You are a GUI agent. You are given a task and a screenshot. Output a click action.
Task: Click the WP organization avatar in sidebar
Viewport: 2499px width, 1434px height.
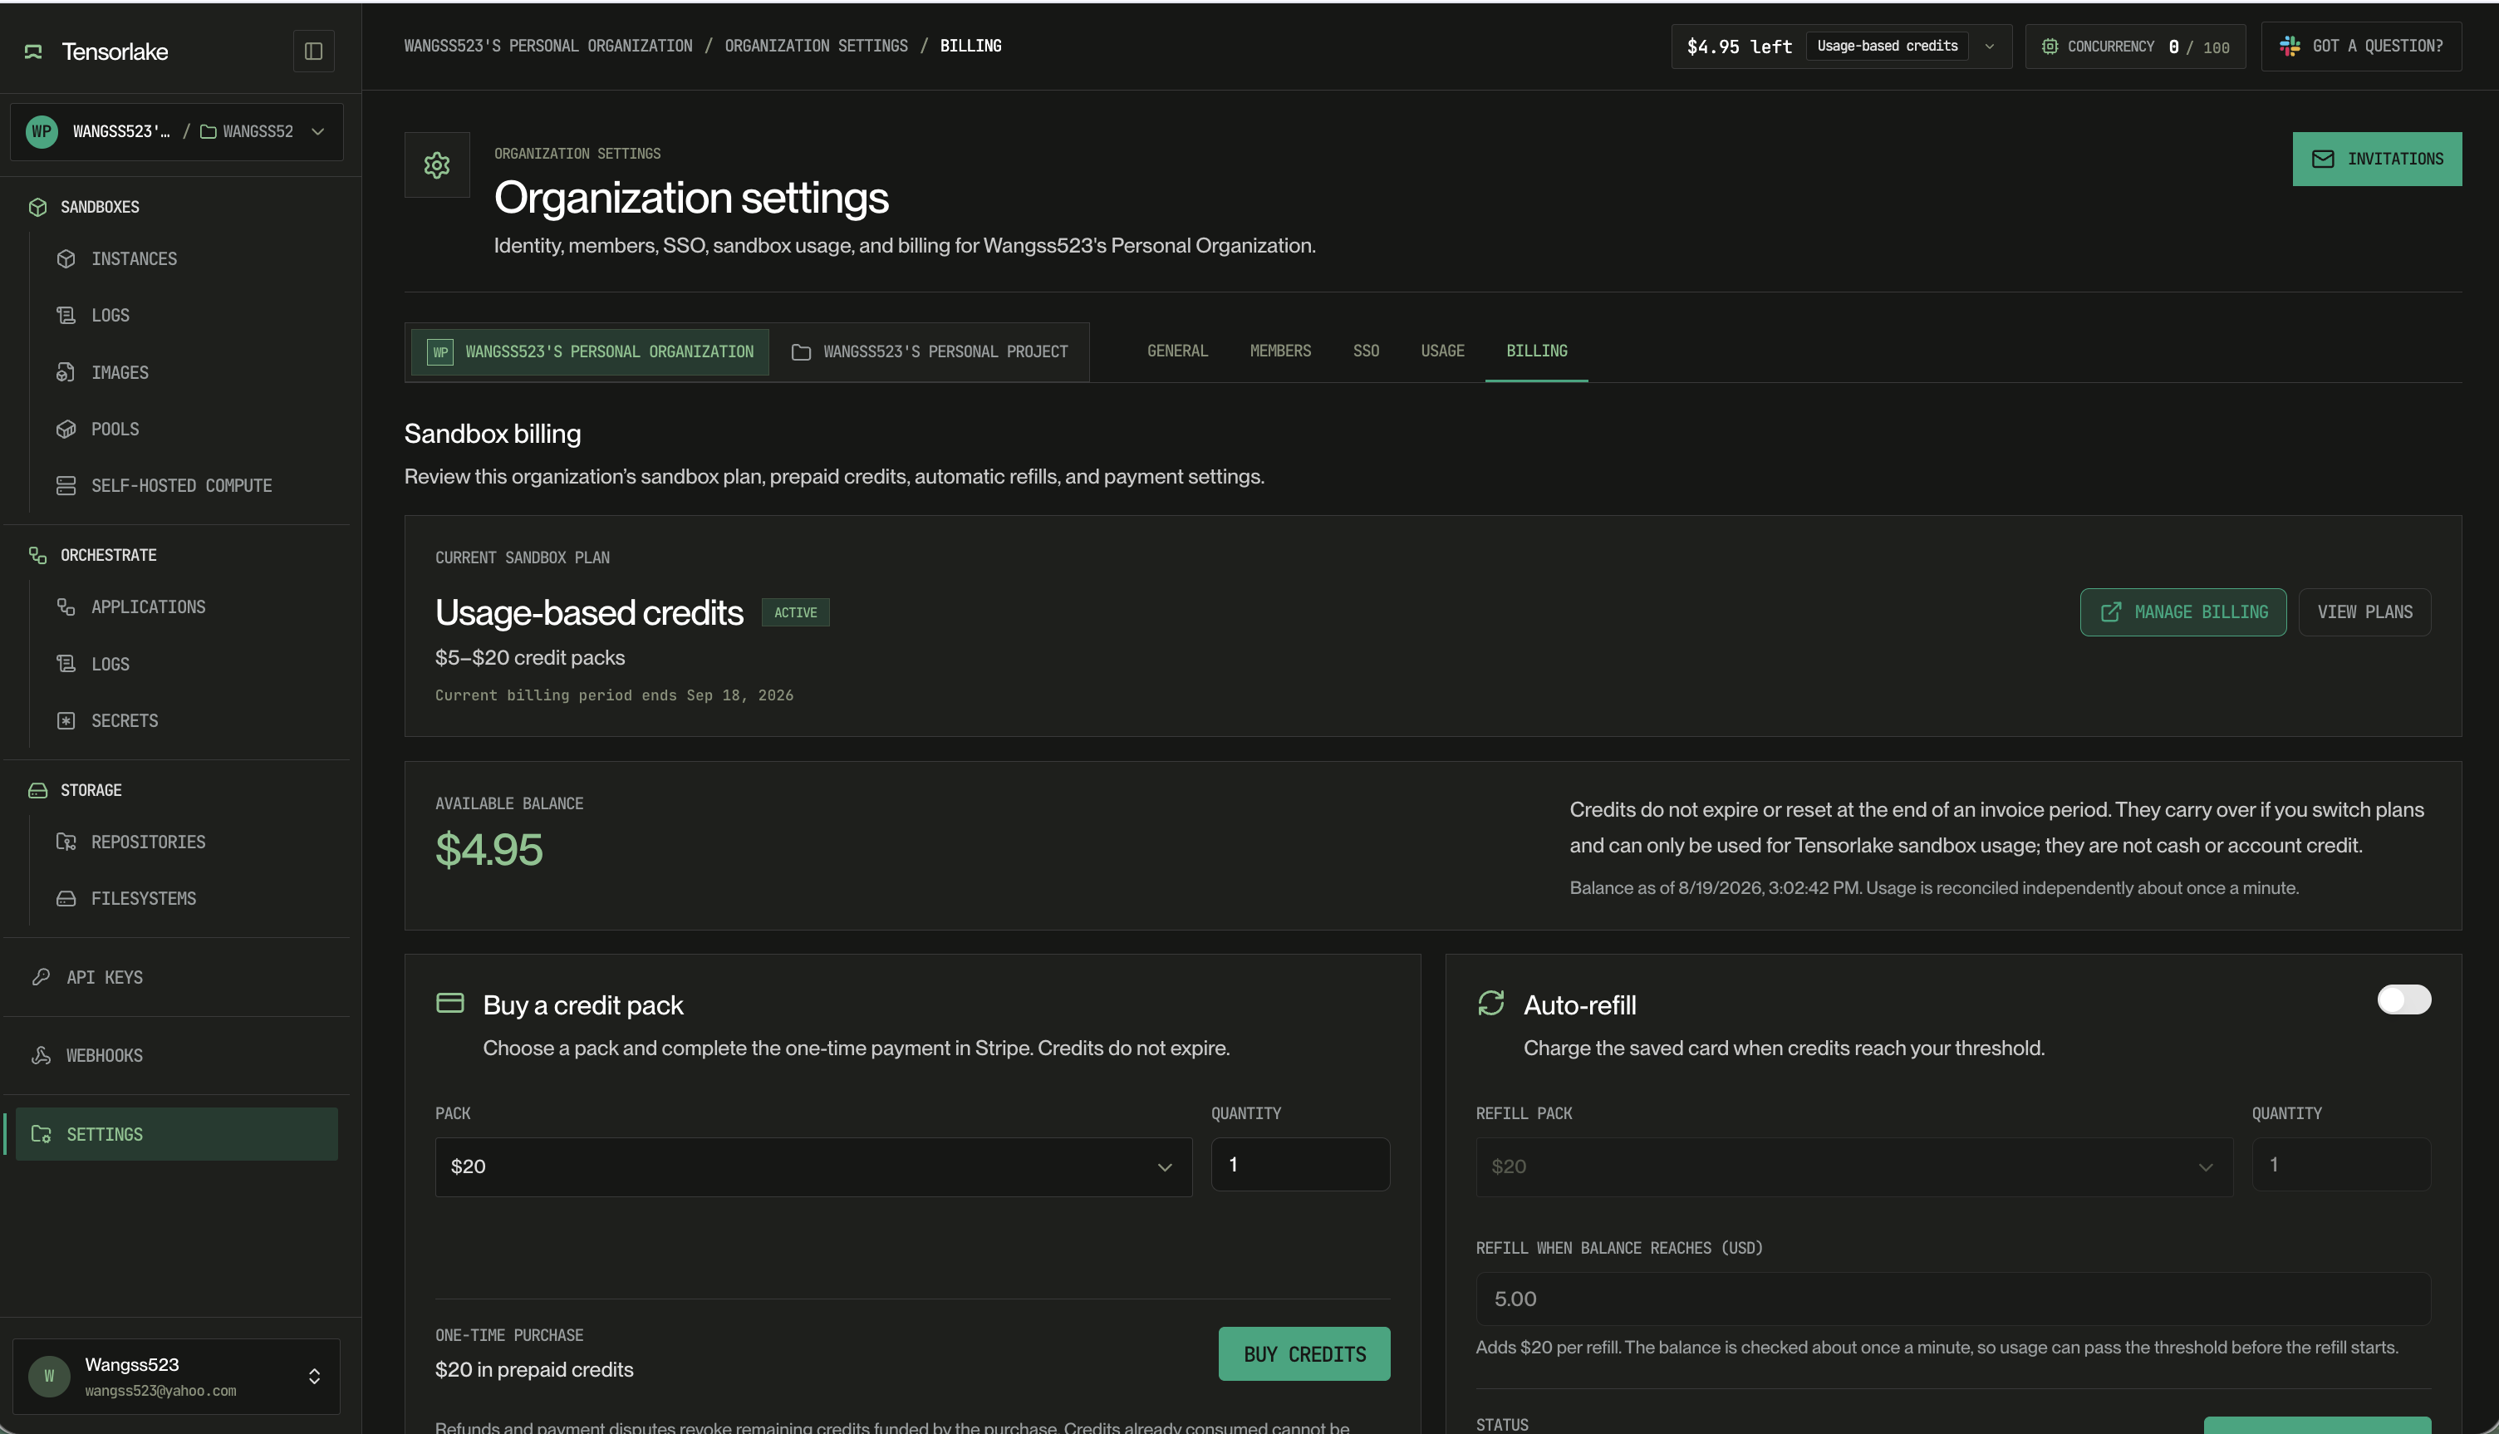pos(42,132)
